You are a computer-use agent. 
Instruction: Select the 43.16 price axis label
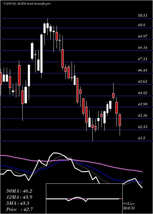point(142,116)
